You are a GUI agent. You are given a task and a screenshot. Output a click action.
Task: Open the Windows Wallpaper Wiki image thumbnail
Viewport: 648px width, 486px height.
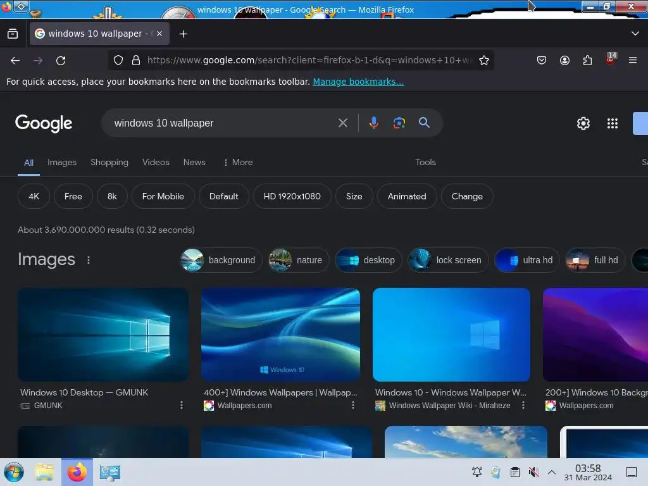coord(451,335)
